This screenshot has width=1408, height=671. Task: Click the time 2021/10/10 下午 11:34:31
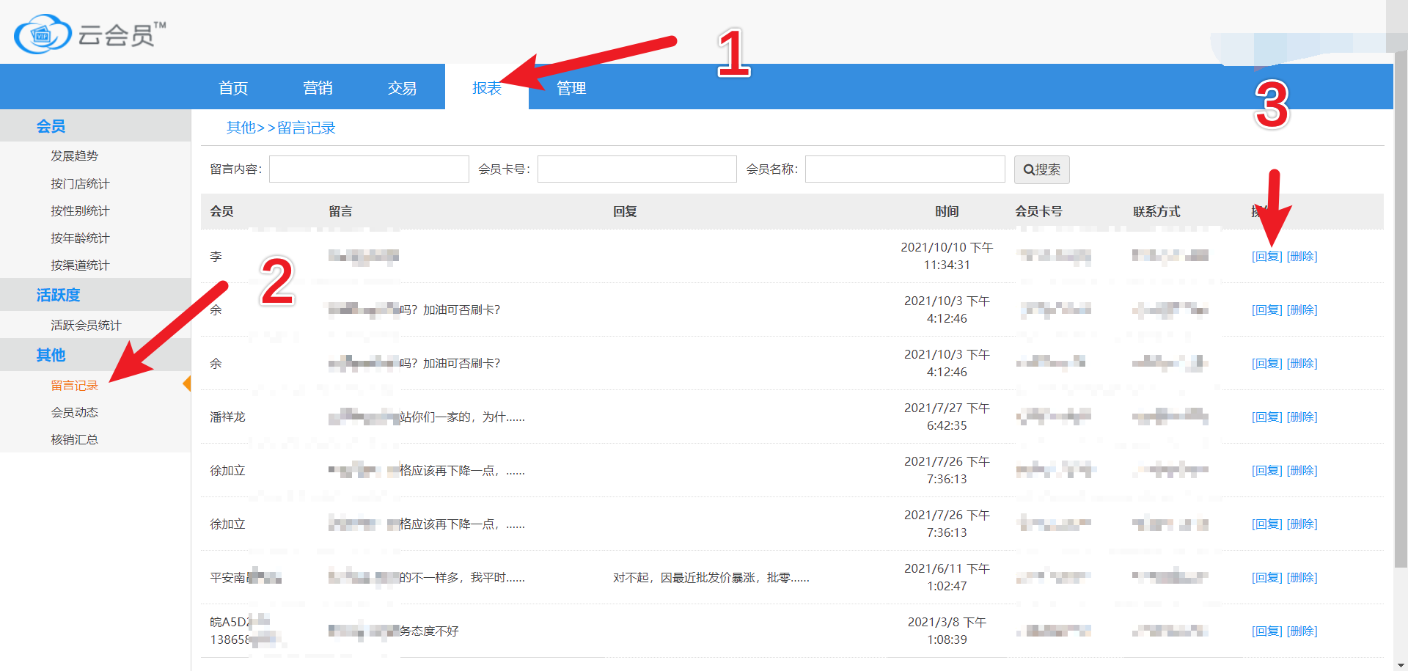coord(947,256)
